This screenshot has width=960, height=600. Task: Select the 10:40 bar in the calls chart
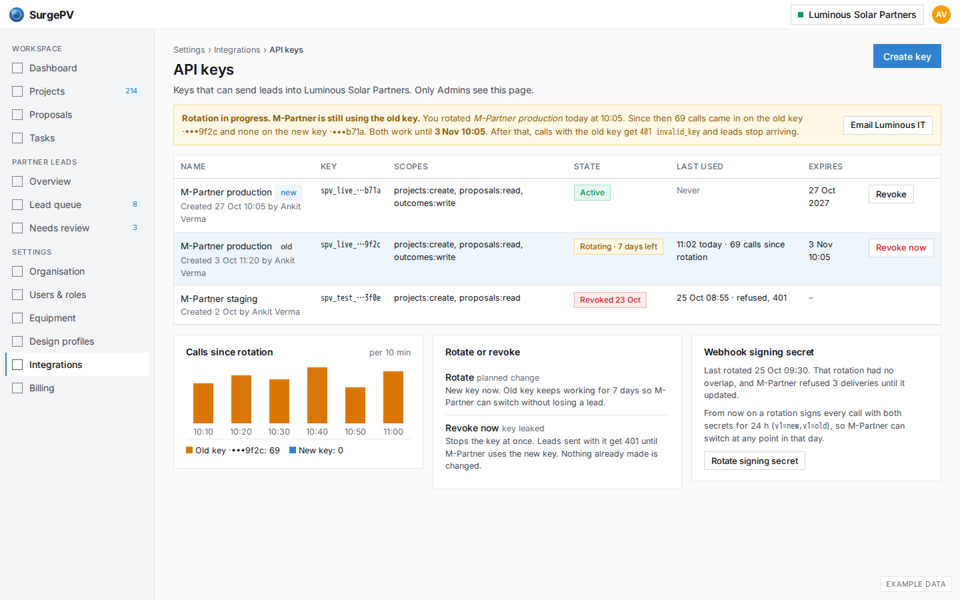tap(317, 395)
